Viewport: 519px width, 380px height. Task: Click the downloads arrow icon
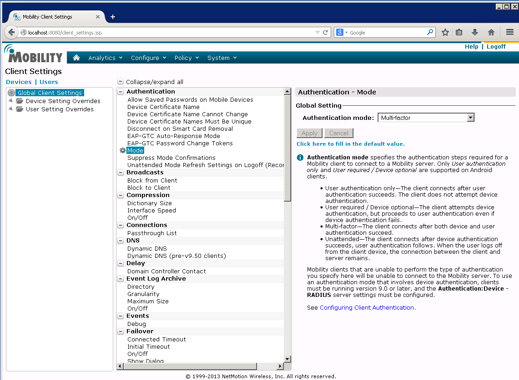475,33
